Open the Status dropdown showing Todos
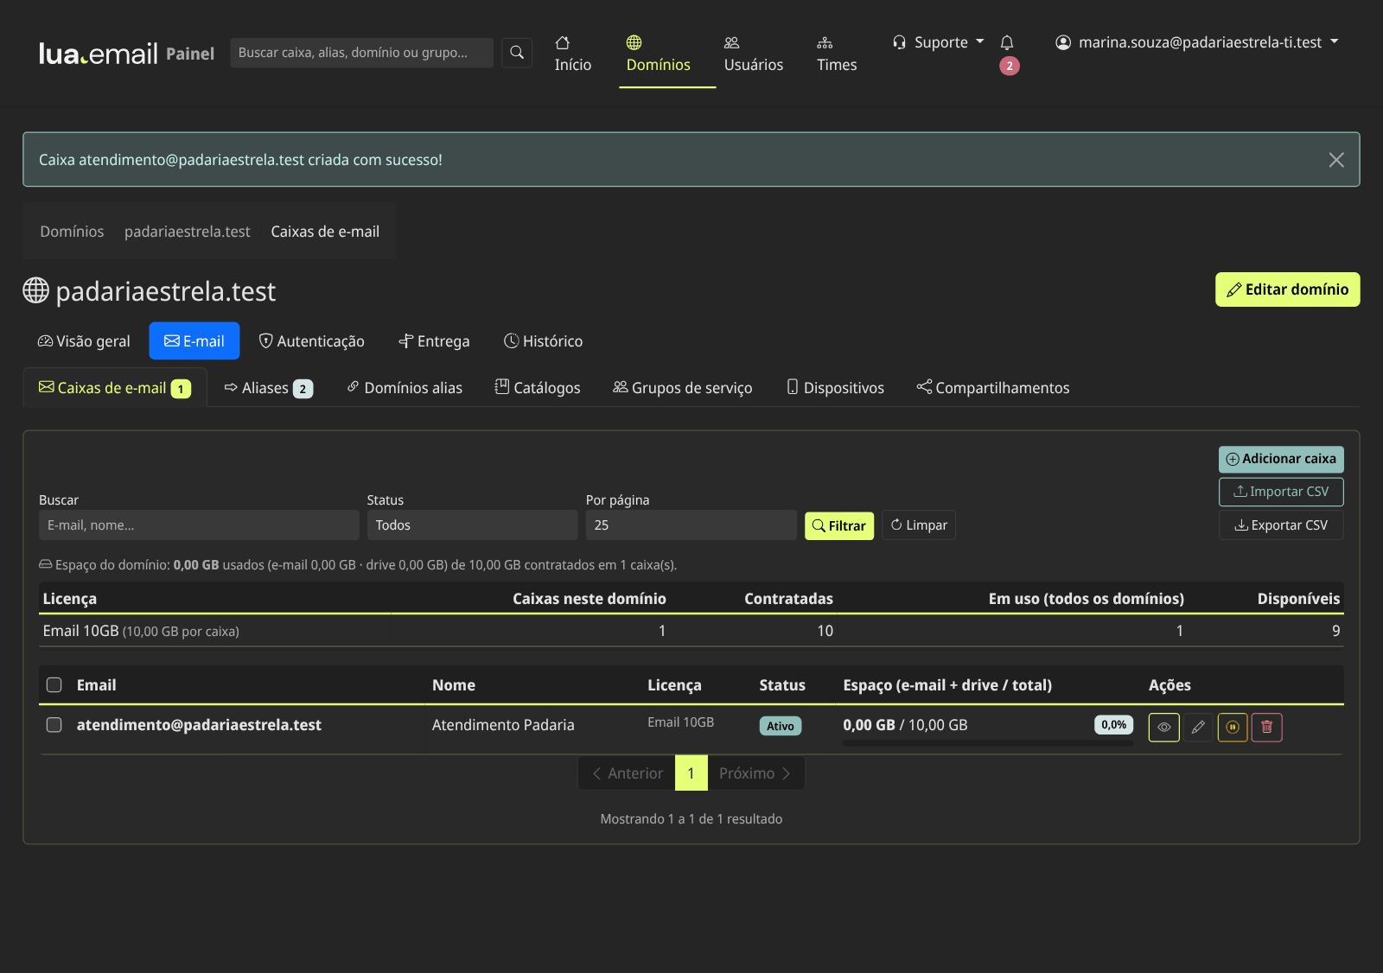 click(472, 525)
